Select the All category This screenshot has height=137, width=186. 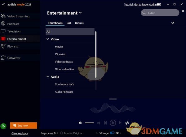(70, 31)
